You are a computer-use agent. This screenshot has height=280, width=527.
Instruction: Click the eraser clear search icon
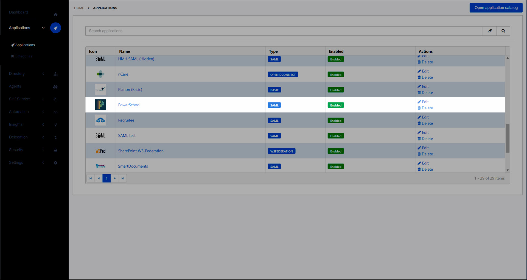pos(490,31)
